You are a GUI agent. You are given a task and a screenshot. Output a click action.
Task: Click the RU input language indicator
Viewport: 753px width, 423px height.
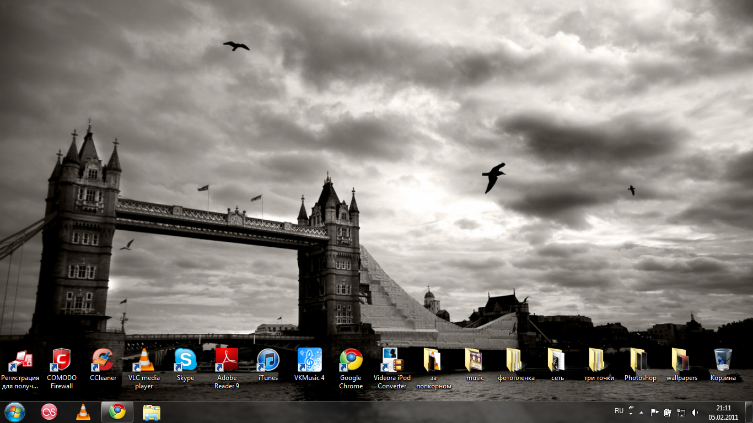619,411
